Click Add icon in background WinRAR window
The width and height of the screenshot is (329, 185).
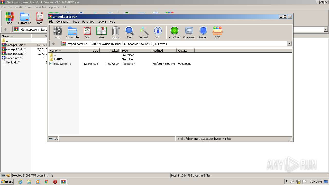(x=10, y=18)
